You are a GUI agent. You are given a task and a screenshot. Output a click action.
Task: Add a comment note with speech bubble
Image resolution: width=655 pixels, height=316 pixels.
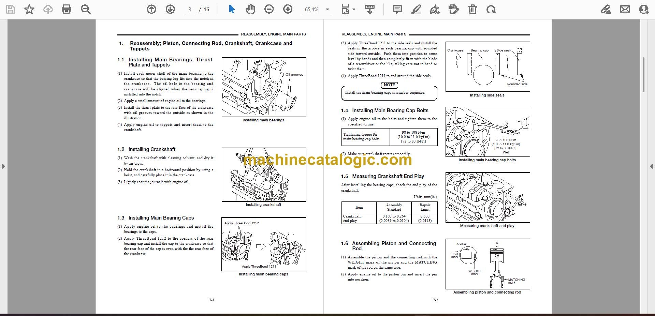point(397,10)
